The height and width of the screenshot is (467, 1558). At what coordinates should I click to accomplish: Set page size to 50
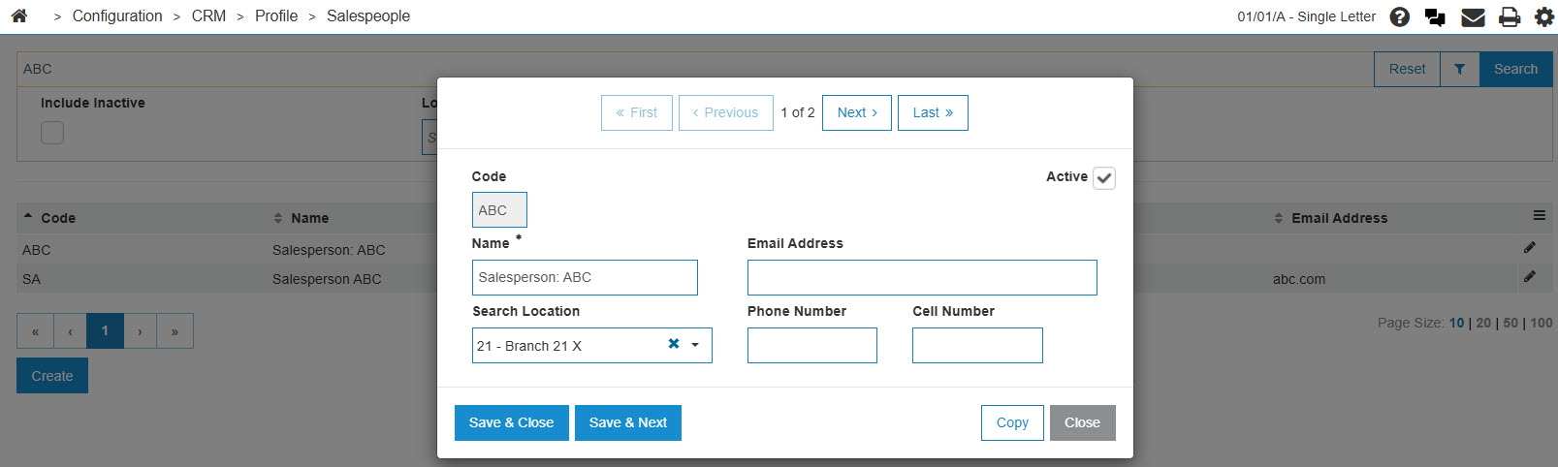pos(1510,323)
